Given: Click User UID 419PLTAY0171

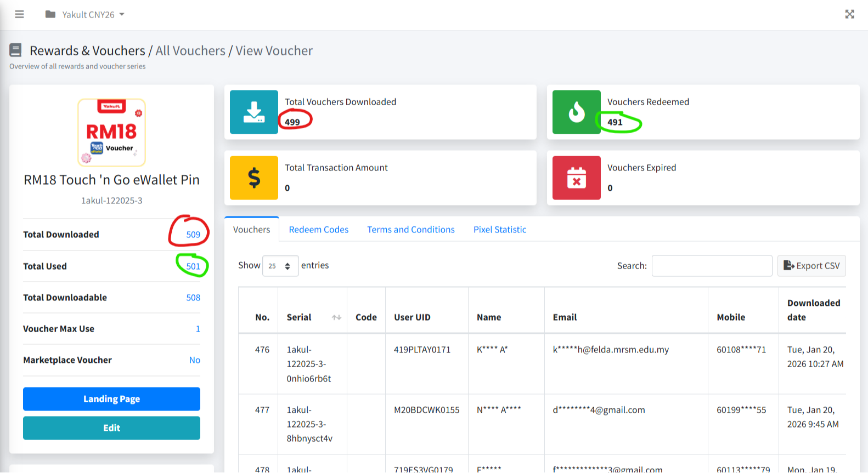Looking at the screenshot, I should [422, 350].
